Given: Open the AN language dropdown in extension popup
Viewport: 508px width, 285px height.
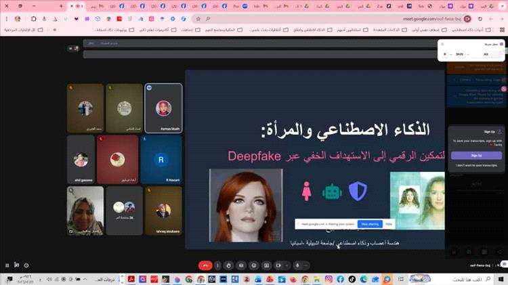Looking at the screenshot, I should click(486, 53).
